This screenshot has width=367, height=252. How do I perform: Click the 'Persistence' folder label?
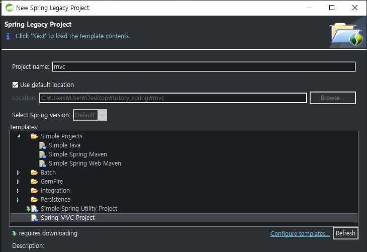[x=55, y=200]
